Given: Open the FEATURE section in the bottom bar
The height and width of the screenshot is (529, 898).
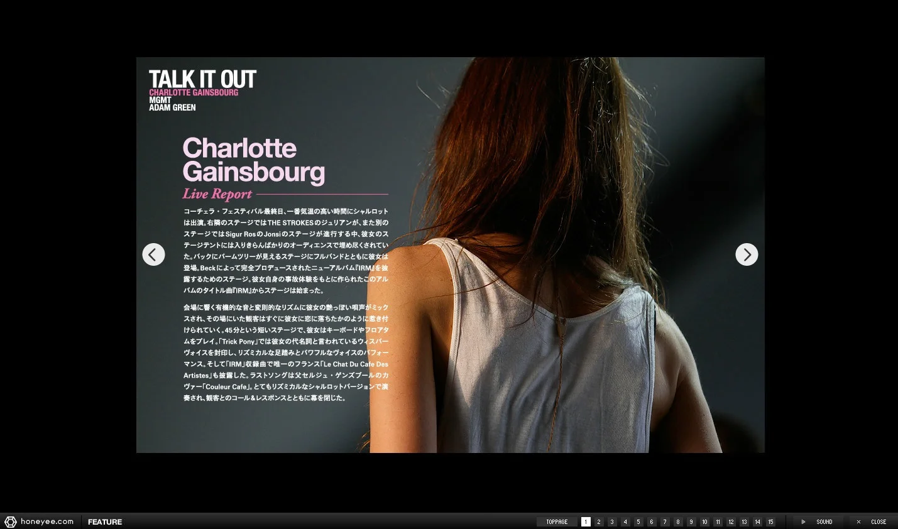Looking at the screenshot, I should click(x=105, y=522).
